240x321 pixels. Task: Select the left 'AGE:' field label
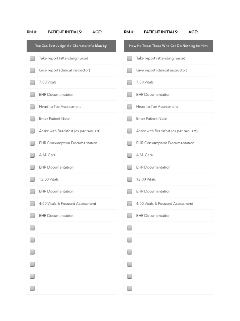coord(97,32)
